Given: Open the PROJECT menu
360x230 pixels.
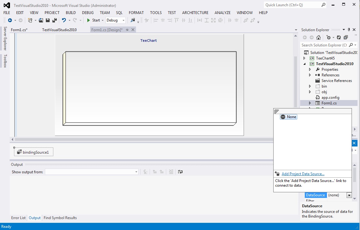Looking at the screenshot, I should tap(52, 12).
